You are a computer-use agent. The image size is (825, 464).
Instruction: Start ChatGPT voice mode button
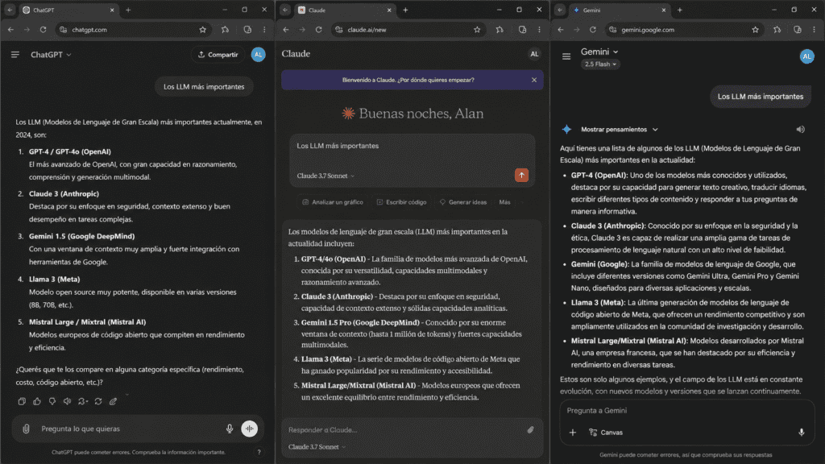(250, 429)
